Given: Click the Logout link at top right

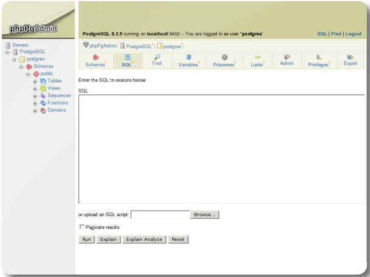Looking at the screenshot, I should coord(353,34).
